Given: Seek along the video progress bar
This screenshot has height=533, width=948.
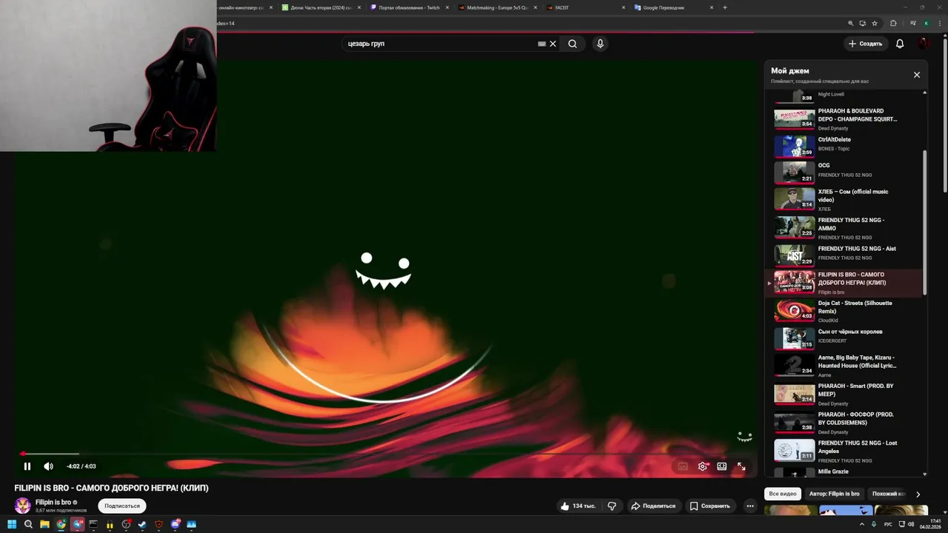Looking at the screenshot, I should pyautogui.click(x=387, y=454).
